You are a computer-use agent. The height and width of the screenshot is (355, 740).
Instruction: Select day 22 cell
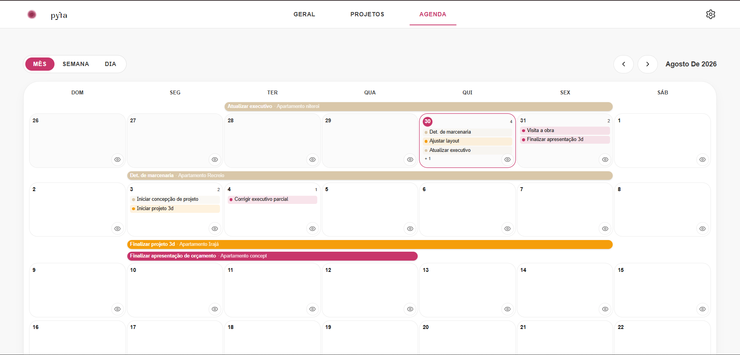[663, 337]
